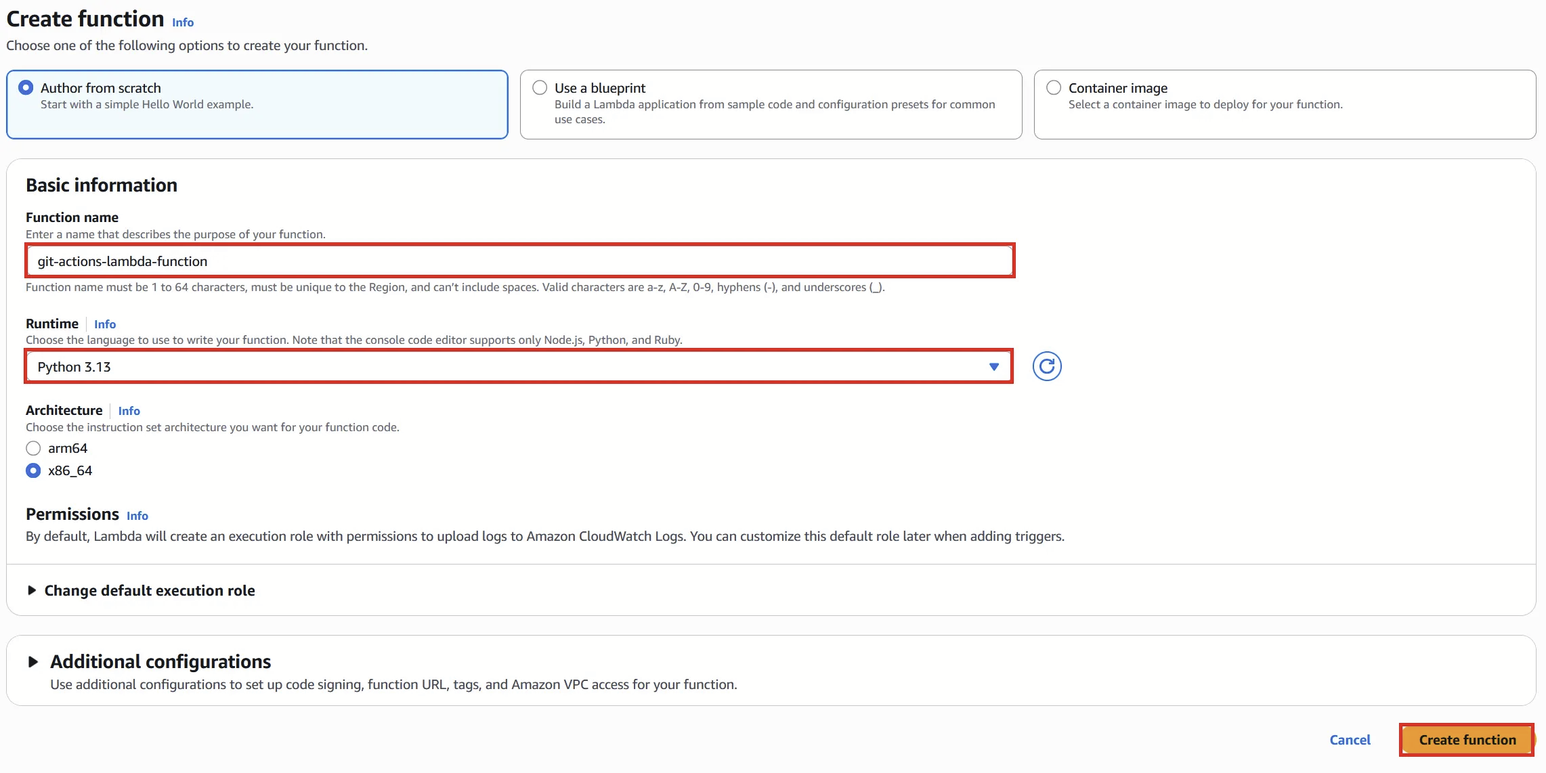Open the Runtime dropdown arrow
The image size is (1546, 773).
click(x=993, y=367)
